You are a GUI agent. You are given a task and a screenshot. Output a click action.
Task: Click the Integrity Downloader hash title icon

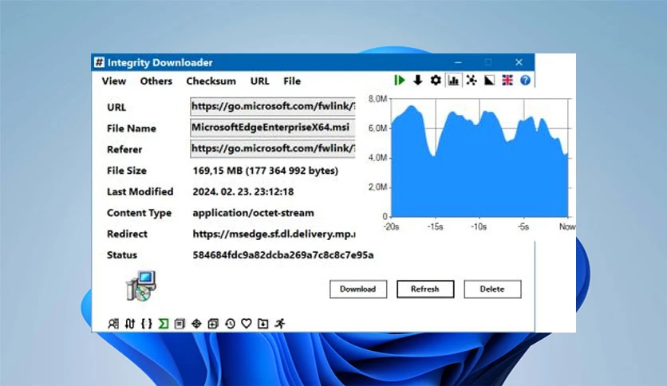point(99,62)
